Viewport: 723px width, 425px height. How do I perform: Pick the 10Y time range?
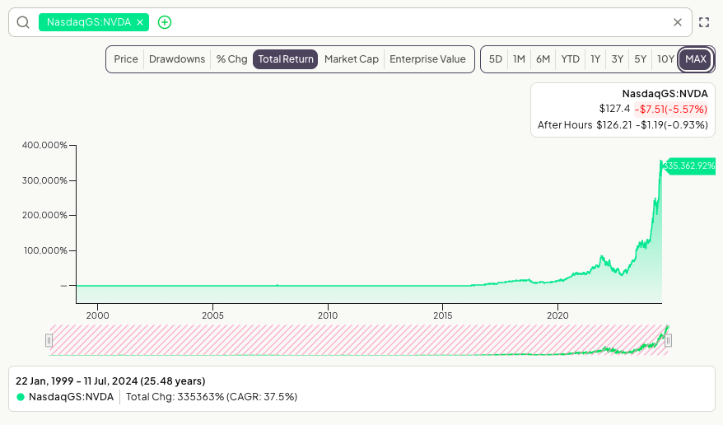tap(665, 59)
